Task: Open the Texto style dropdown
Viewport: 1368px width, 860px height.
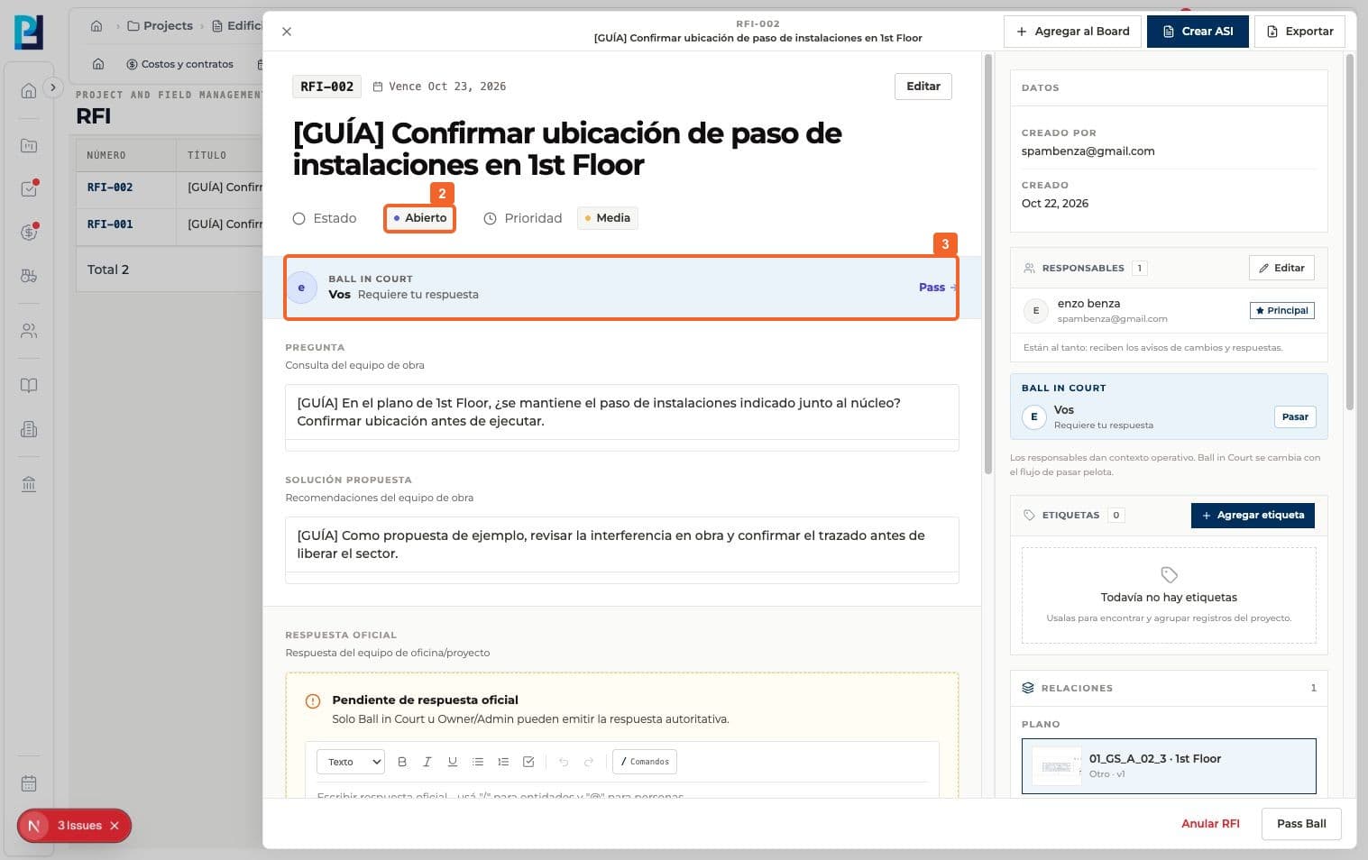Action: (x=351, y=762)
